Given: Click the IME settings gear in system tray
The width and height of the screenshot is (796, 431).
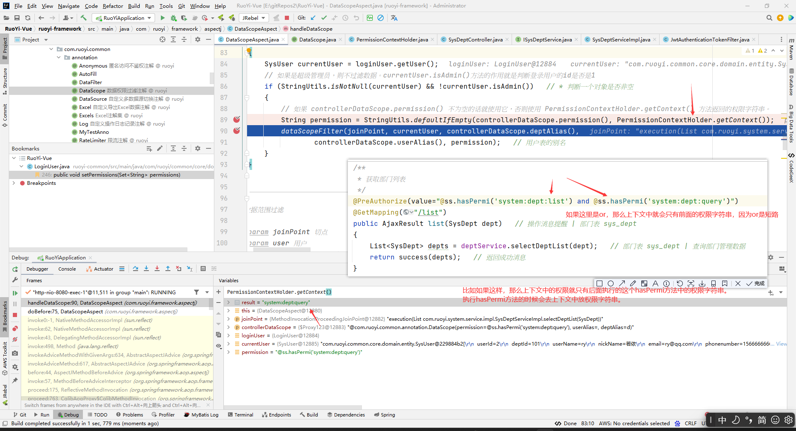Looking at the screenshot, I should [x=788, y=420].
